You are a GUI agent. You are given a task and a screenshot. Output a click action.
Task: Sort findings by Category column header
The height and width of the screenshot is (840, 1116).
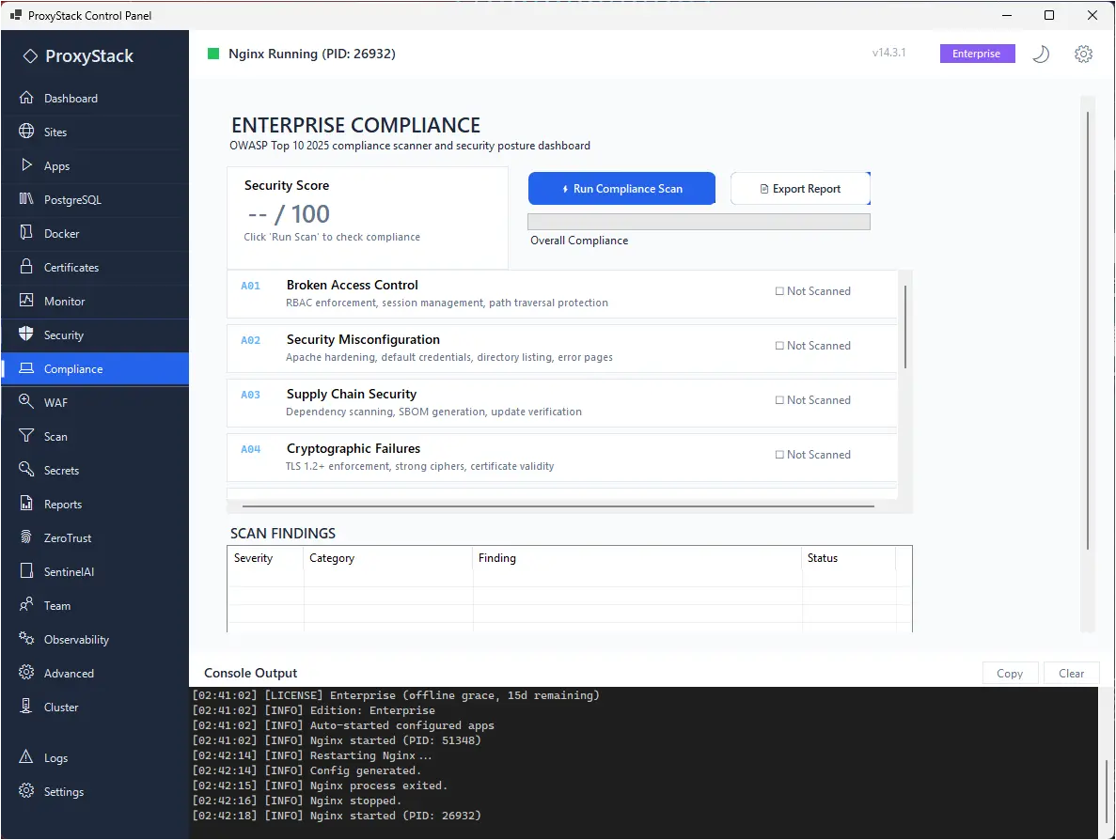(x=388, y=557)
